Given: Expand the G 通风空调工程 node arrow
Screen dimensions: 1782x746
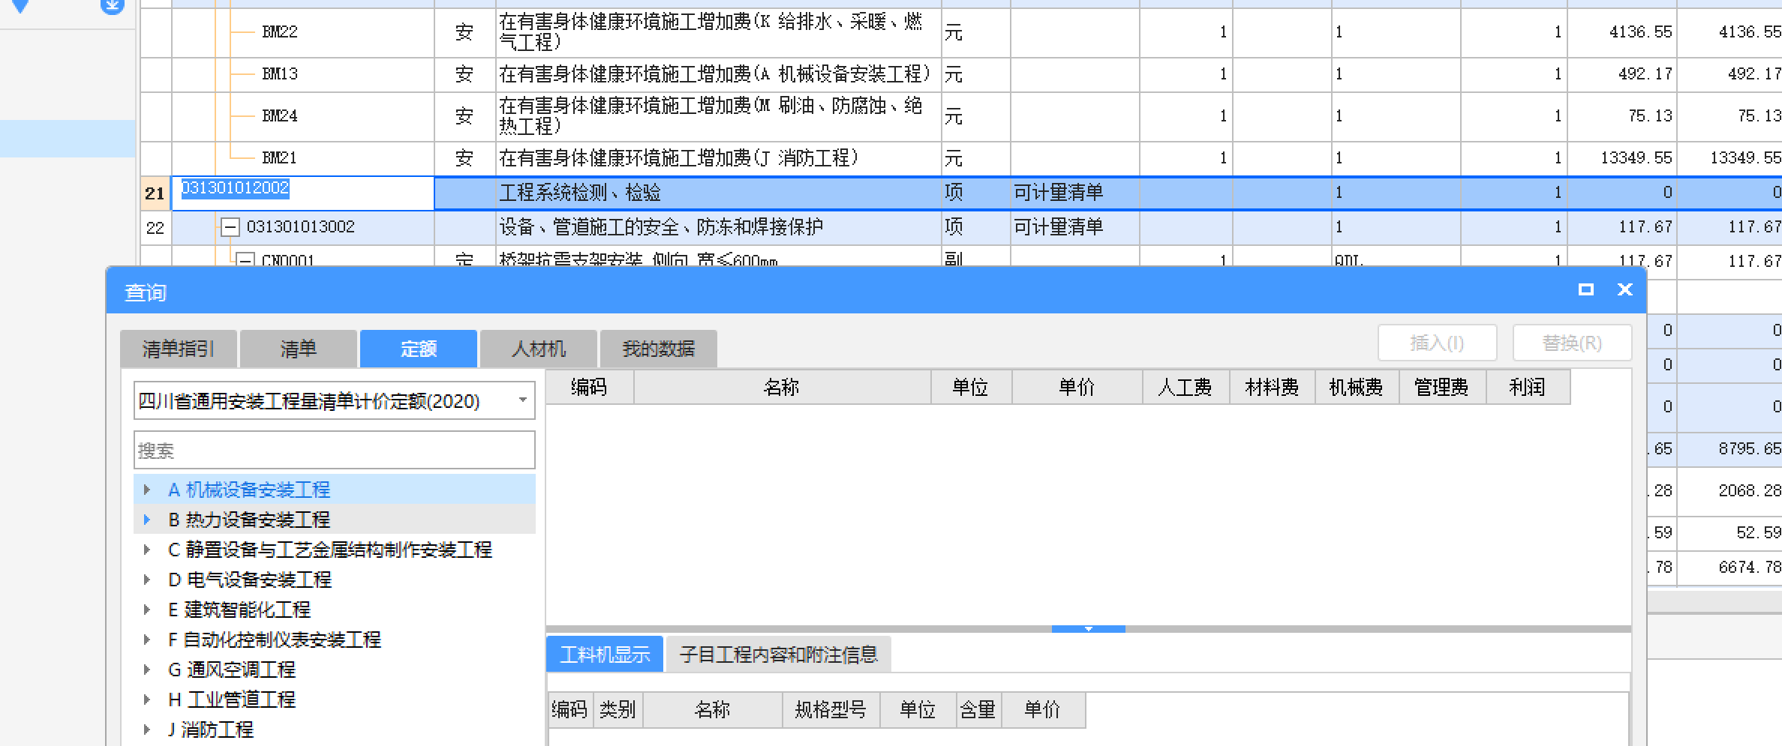Looking at the screenshot, I should click(147, 670).
